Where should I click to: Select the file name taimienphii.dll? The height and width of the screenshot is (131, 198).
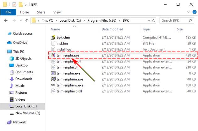[68, 67]
